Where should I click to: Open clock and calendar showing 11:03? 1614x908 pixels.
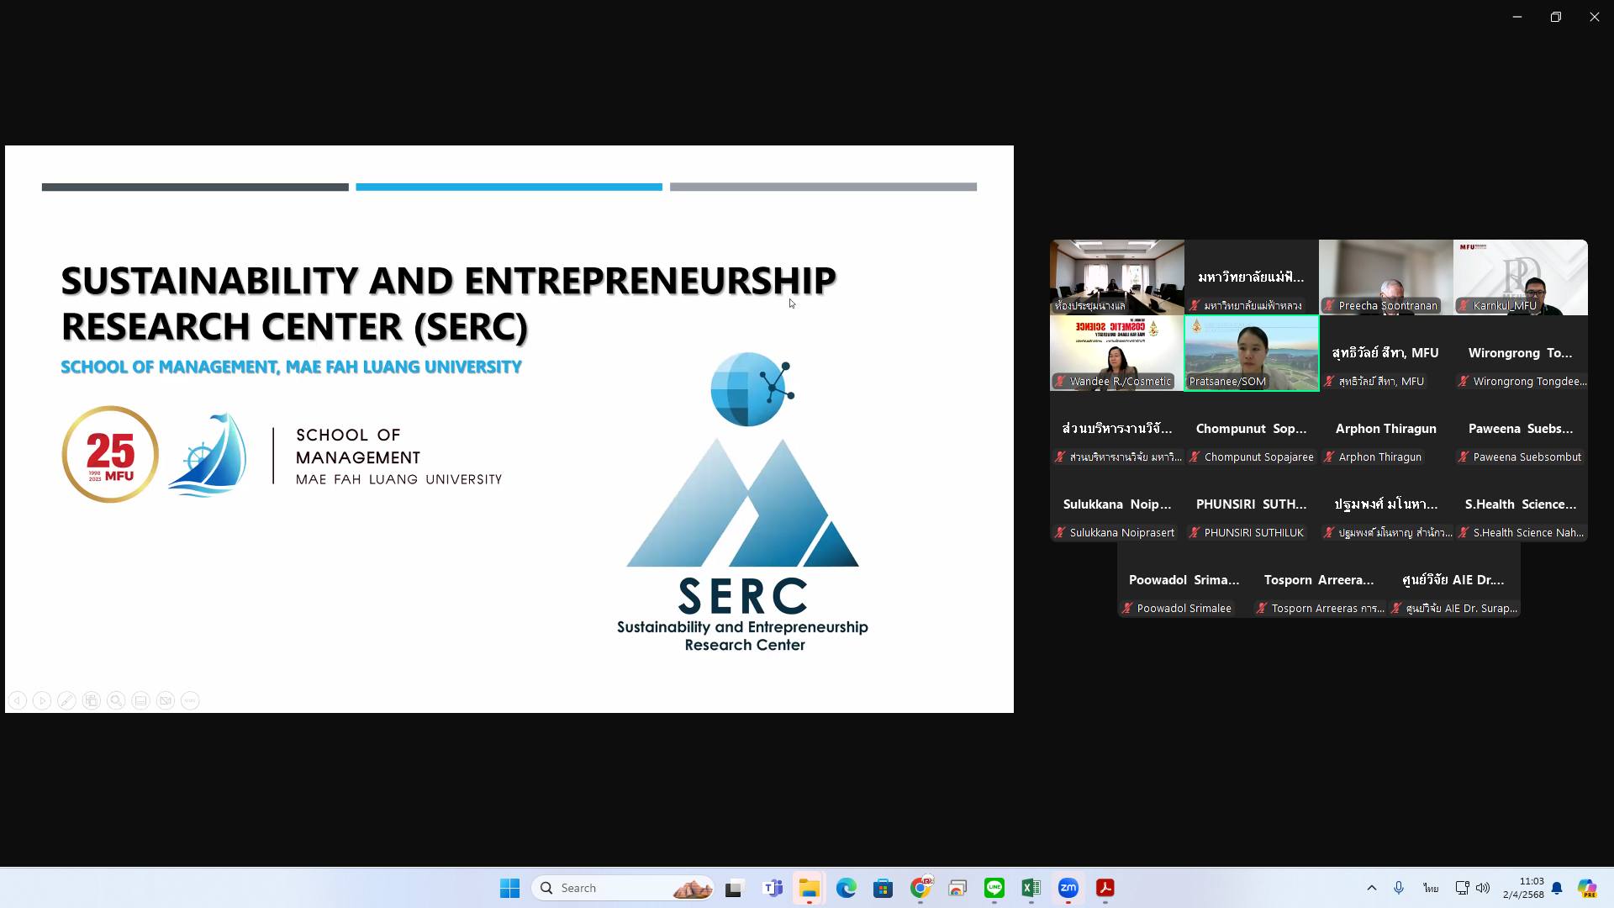[1523, 888]
